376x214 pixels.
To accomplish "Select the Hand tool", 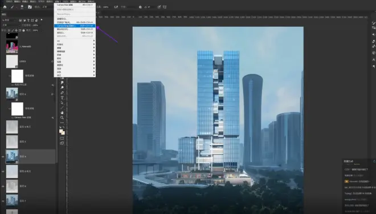I will [x=62, y=112].
